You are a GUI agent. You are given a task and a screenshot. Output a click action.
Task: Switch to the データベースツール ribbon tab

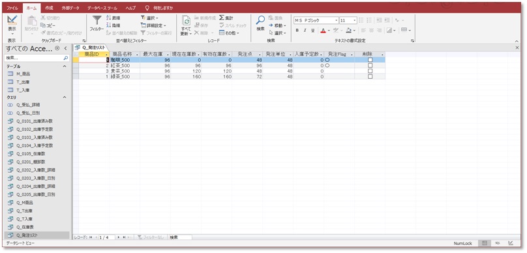click(102, 7)
